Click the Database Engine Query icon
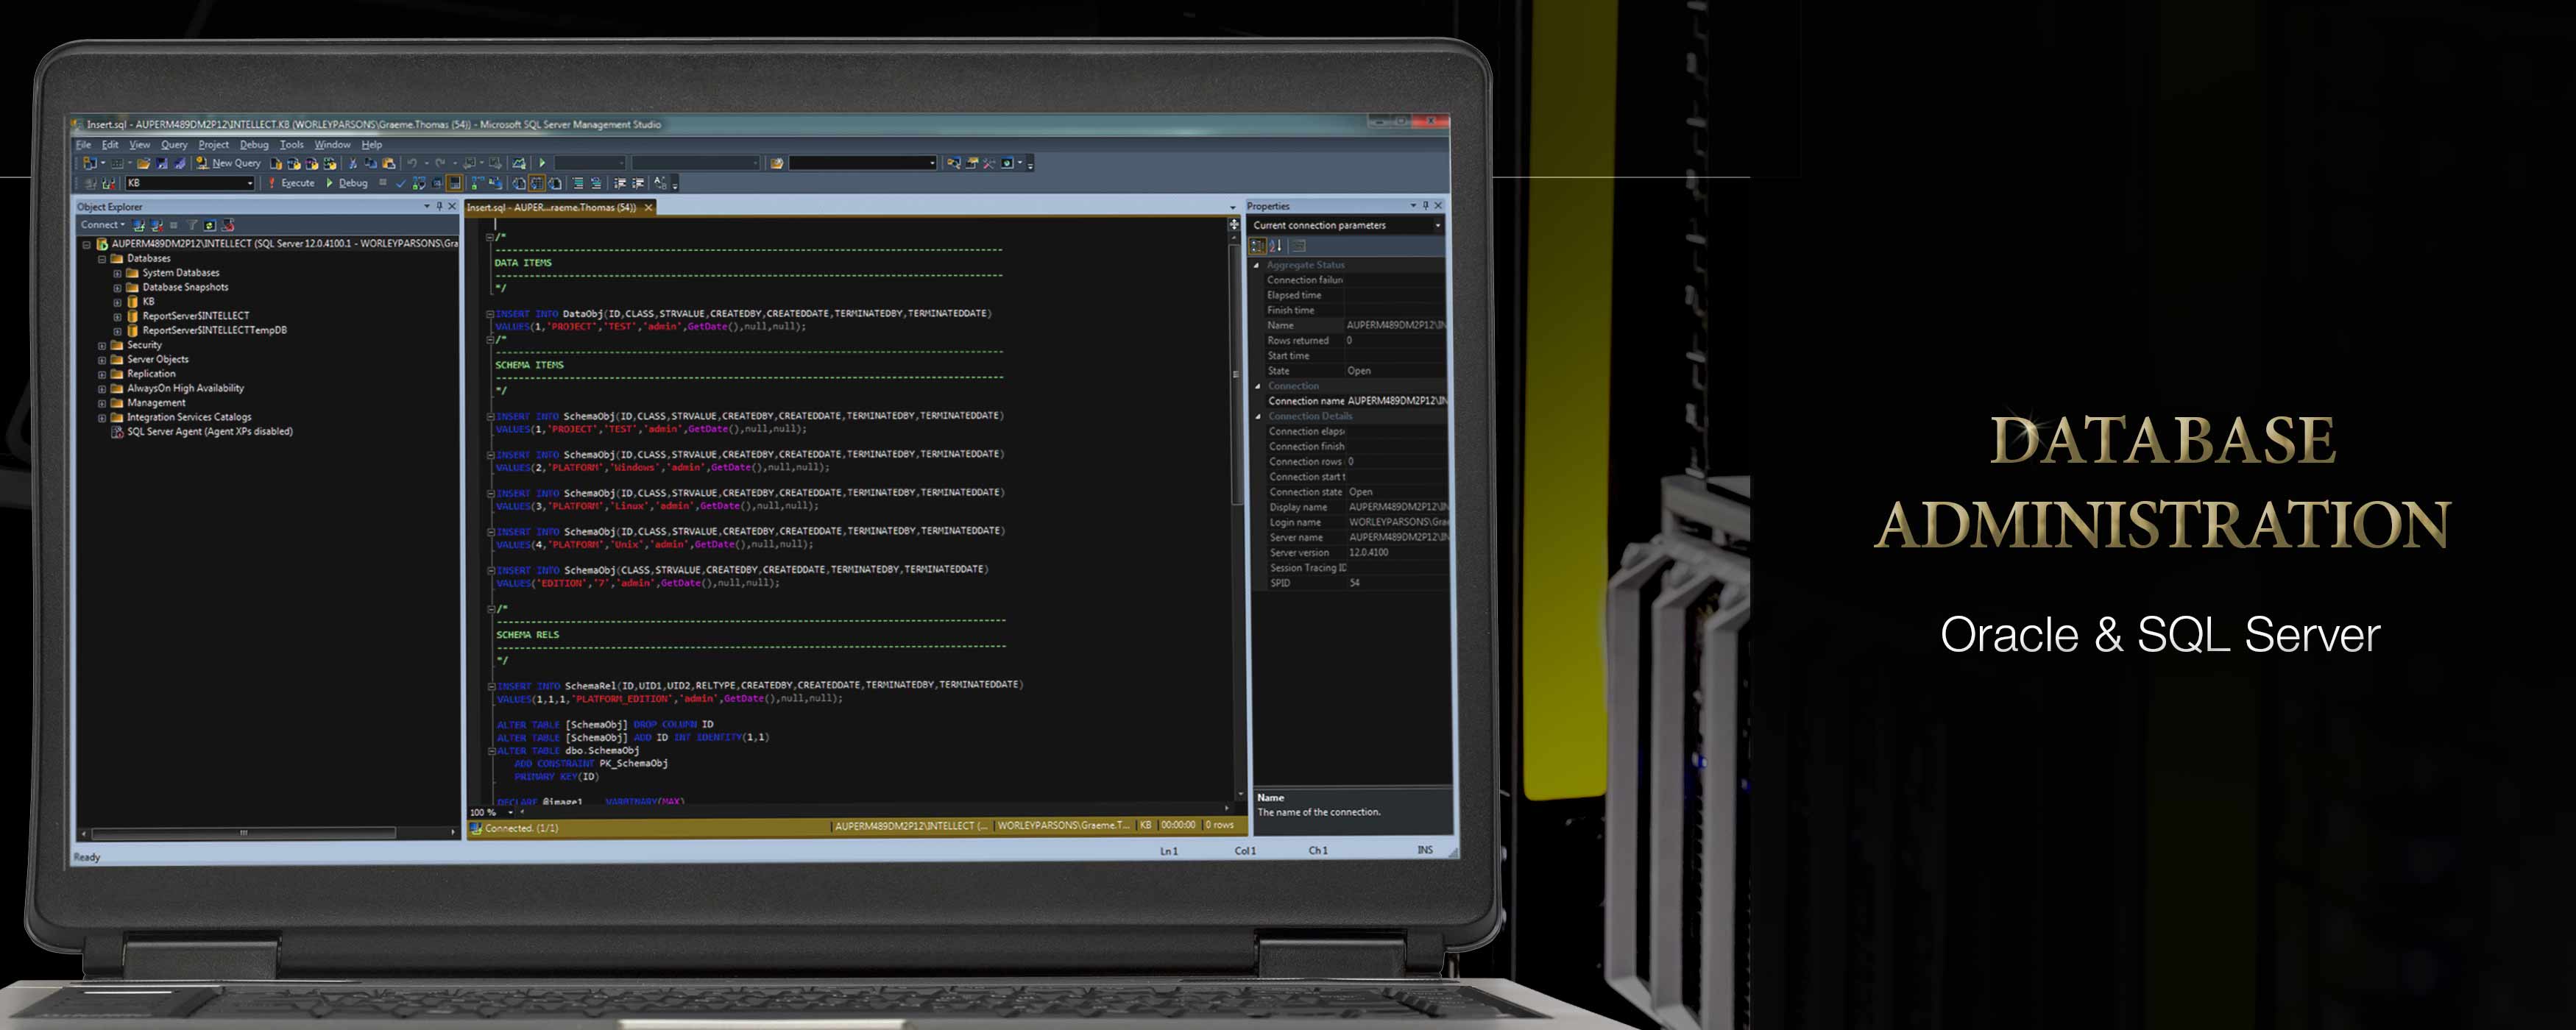 click(x=275, y=163)
